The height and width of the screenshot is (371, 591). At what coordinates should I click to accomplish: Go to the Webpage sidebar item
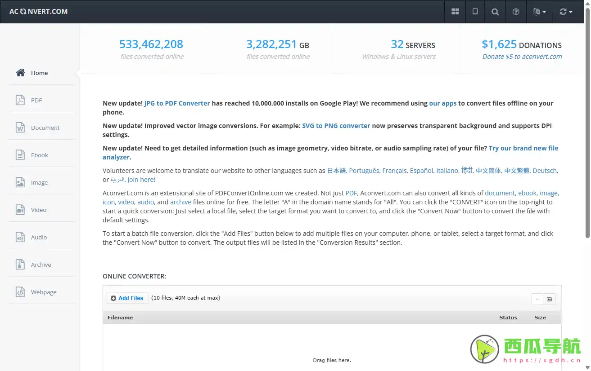coord(44,292)
